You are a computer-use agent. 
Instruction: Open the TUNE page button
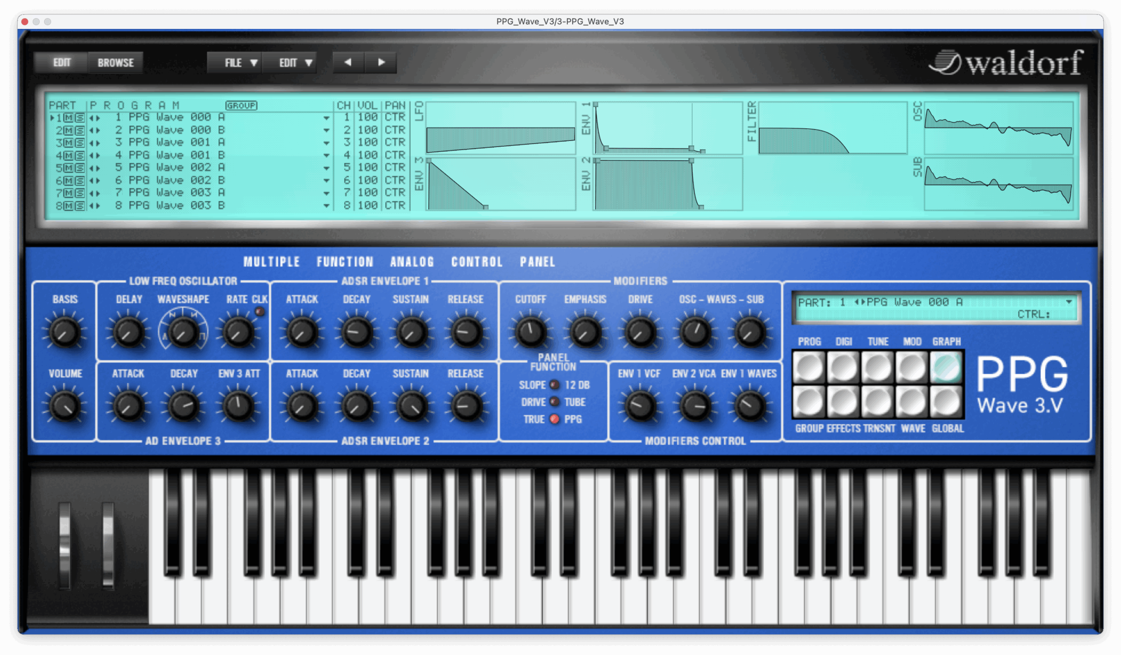(877, 367)
